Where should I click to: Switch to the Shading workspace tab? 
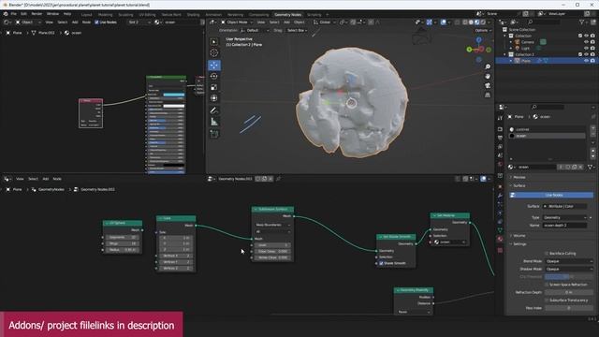pos(193,15)
